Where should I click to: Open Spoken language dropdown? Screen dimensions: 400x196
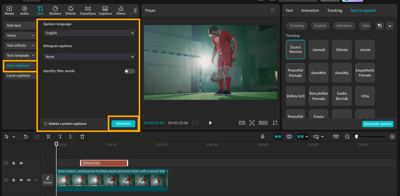89,33
